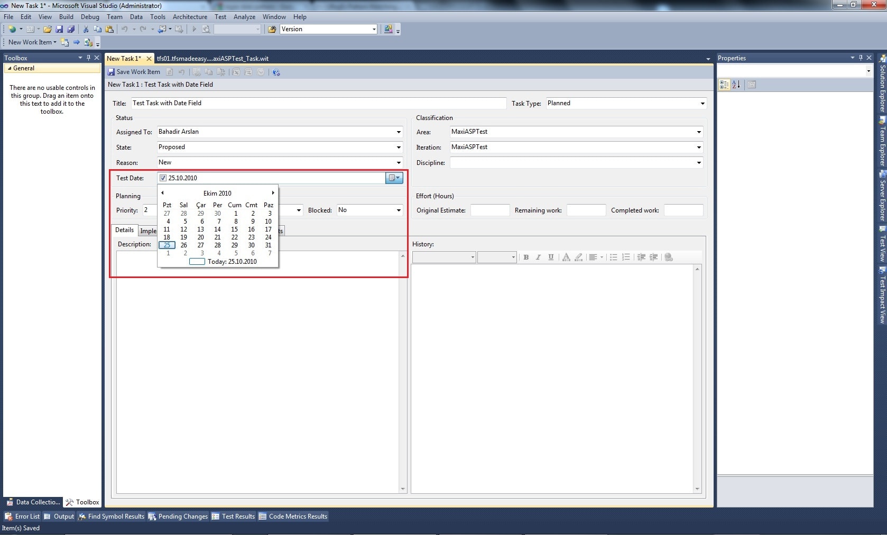This screenshot has width=887, height=535.
Task: Toggle the Test Date checkbox
Action: click(x=163, y=178)
